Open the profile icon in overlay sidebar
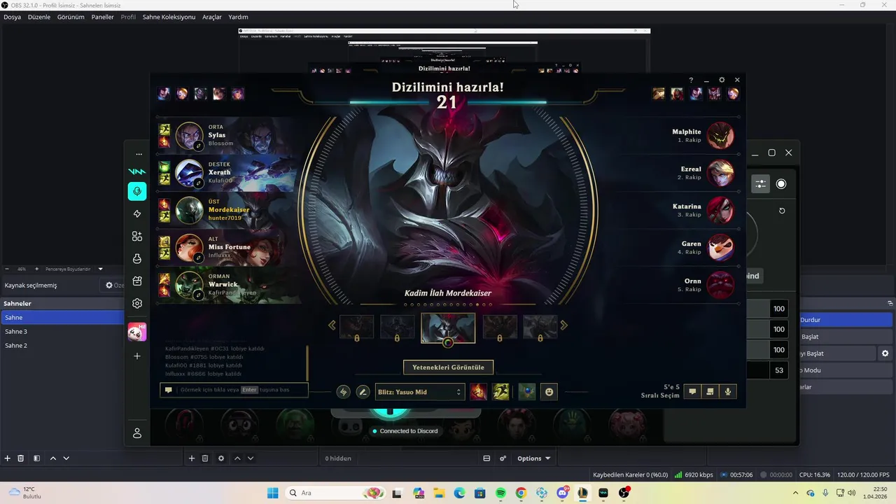896x504 pixels. coord(137,434)
